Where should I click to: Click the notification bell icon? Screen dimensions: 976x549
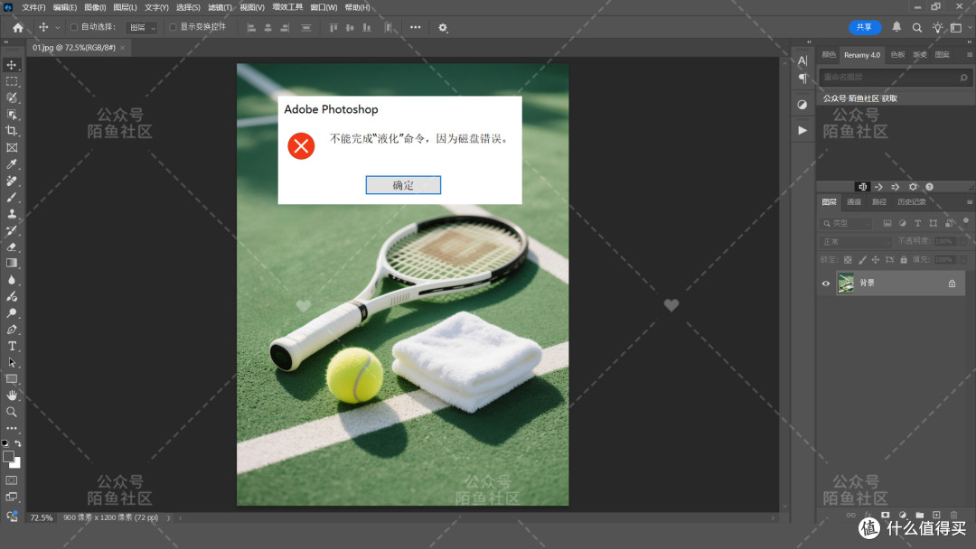pyautogui.click(x=896, y=27)
